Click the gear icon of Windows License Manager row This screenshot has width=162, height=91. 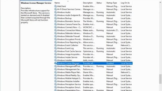[x=55, y=63]
